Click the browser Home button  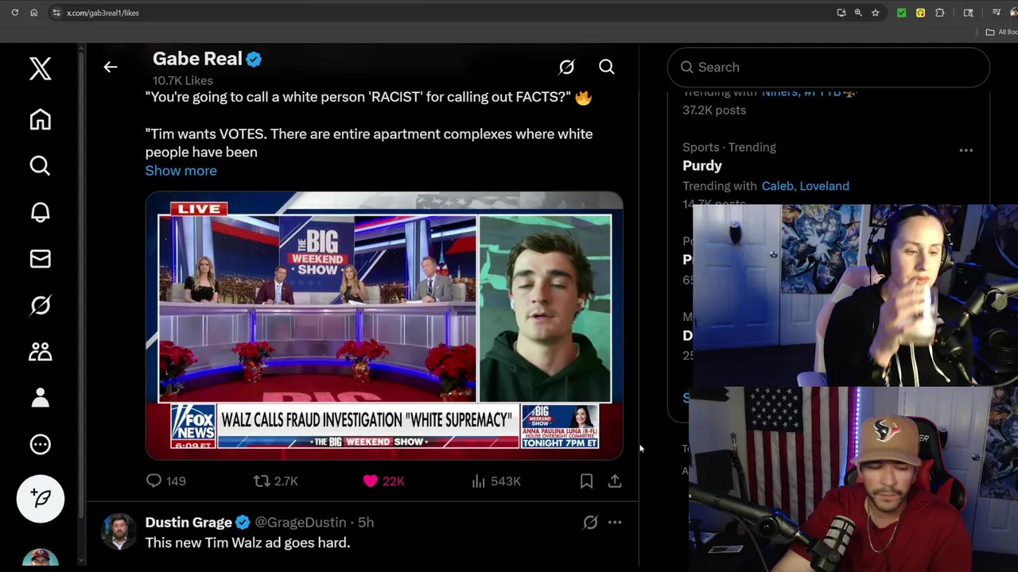pos(33,13)
